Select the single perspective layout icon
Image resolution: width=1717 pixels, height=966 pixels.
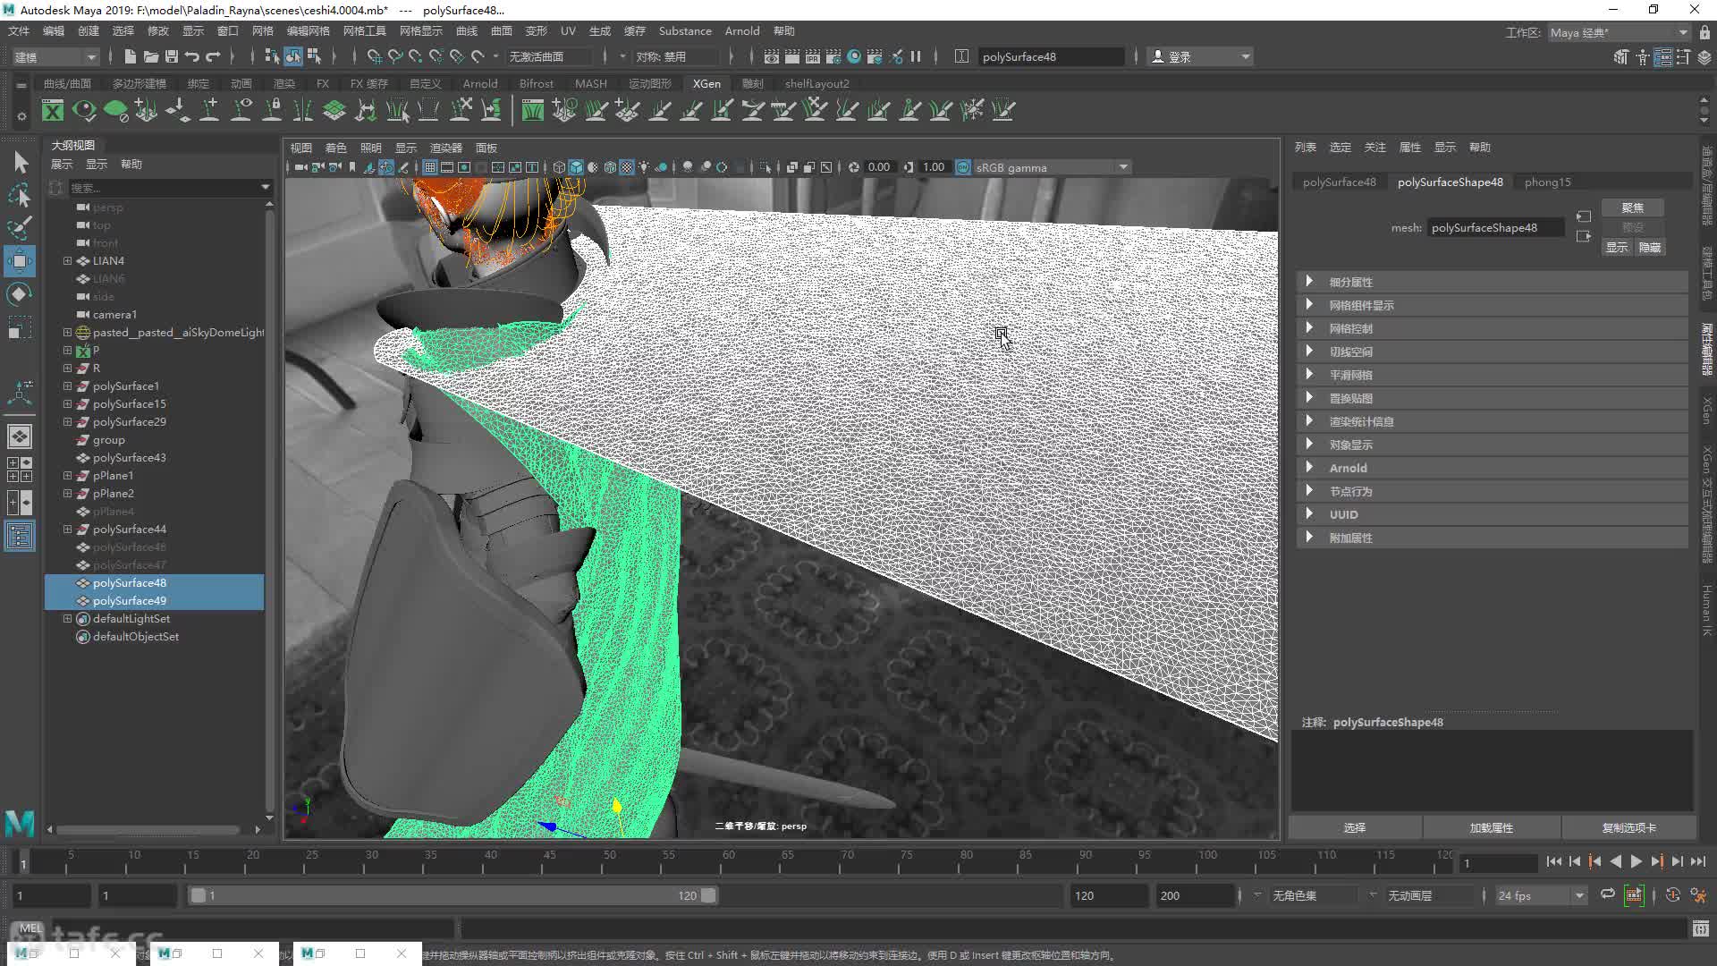(20, 436)
